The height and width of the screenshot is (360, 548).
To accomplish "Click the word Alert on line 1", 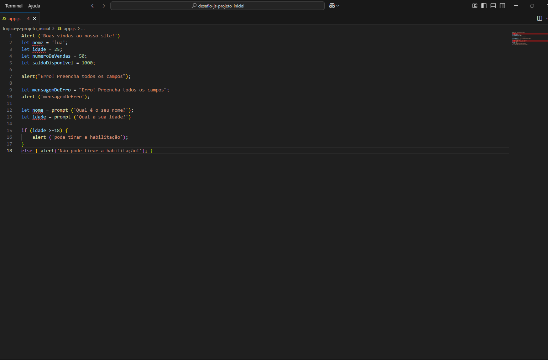I will click(28, 36).
